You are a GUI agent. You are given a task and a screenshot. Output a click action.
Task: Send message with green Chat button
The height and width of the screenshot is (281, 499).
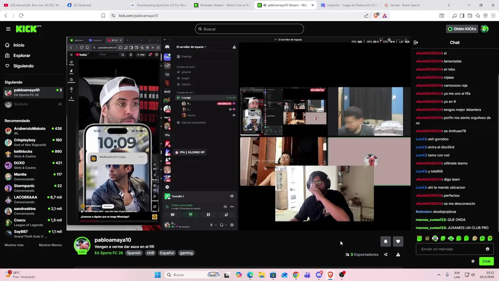click(x=487, y=261)
